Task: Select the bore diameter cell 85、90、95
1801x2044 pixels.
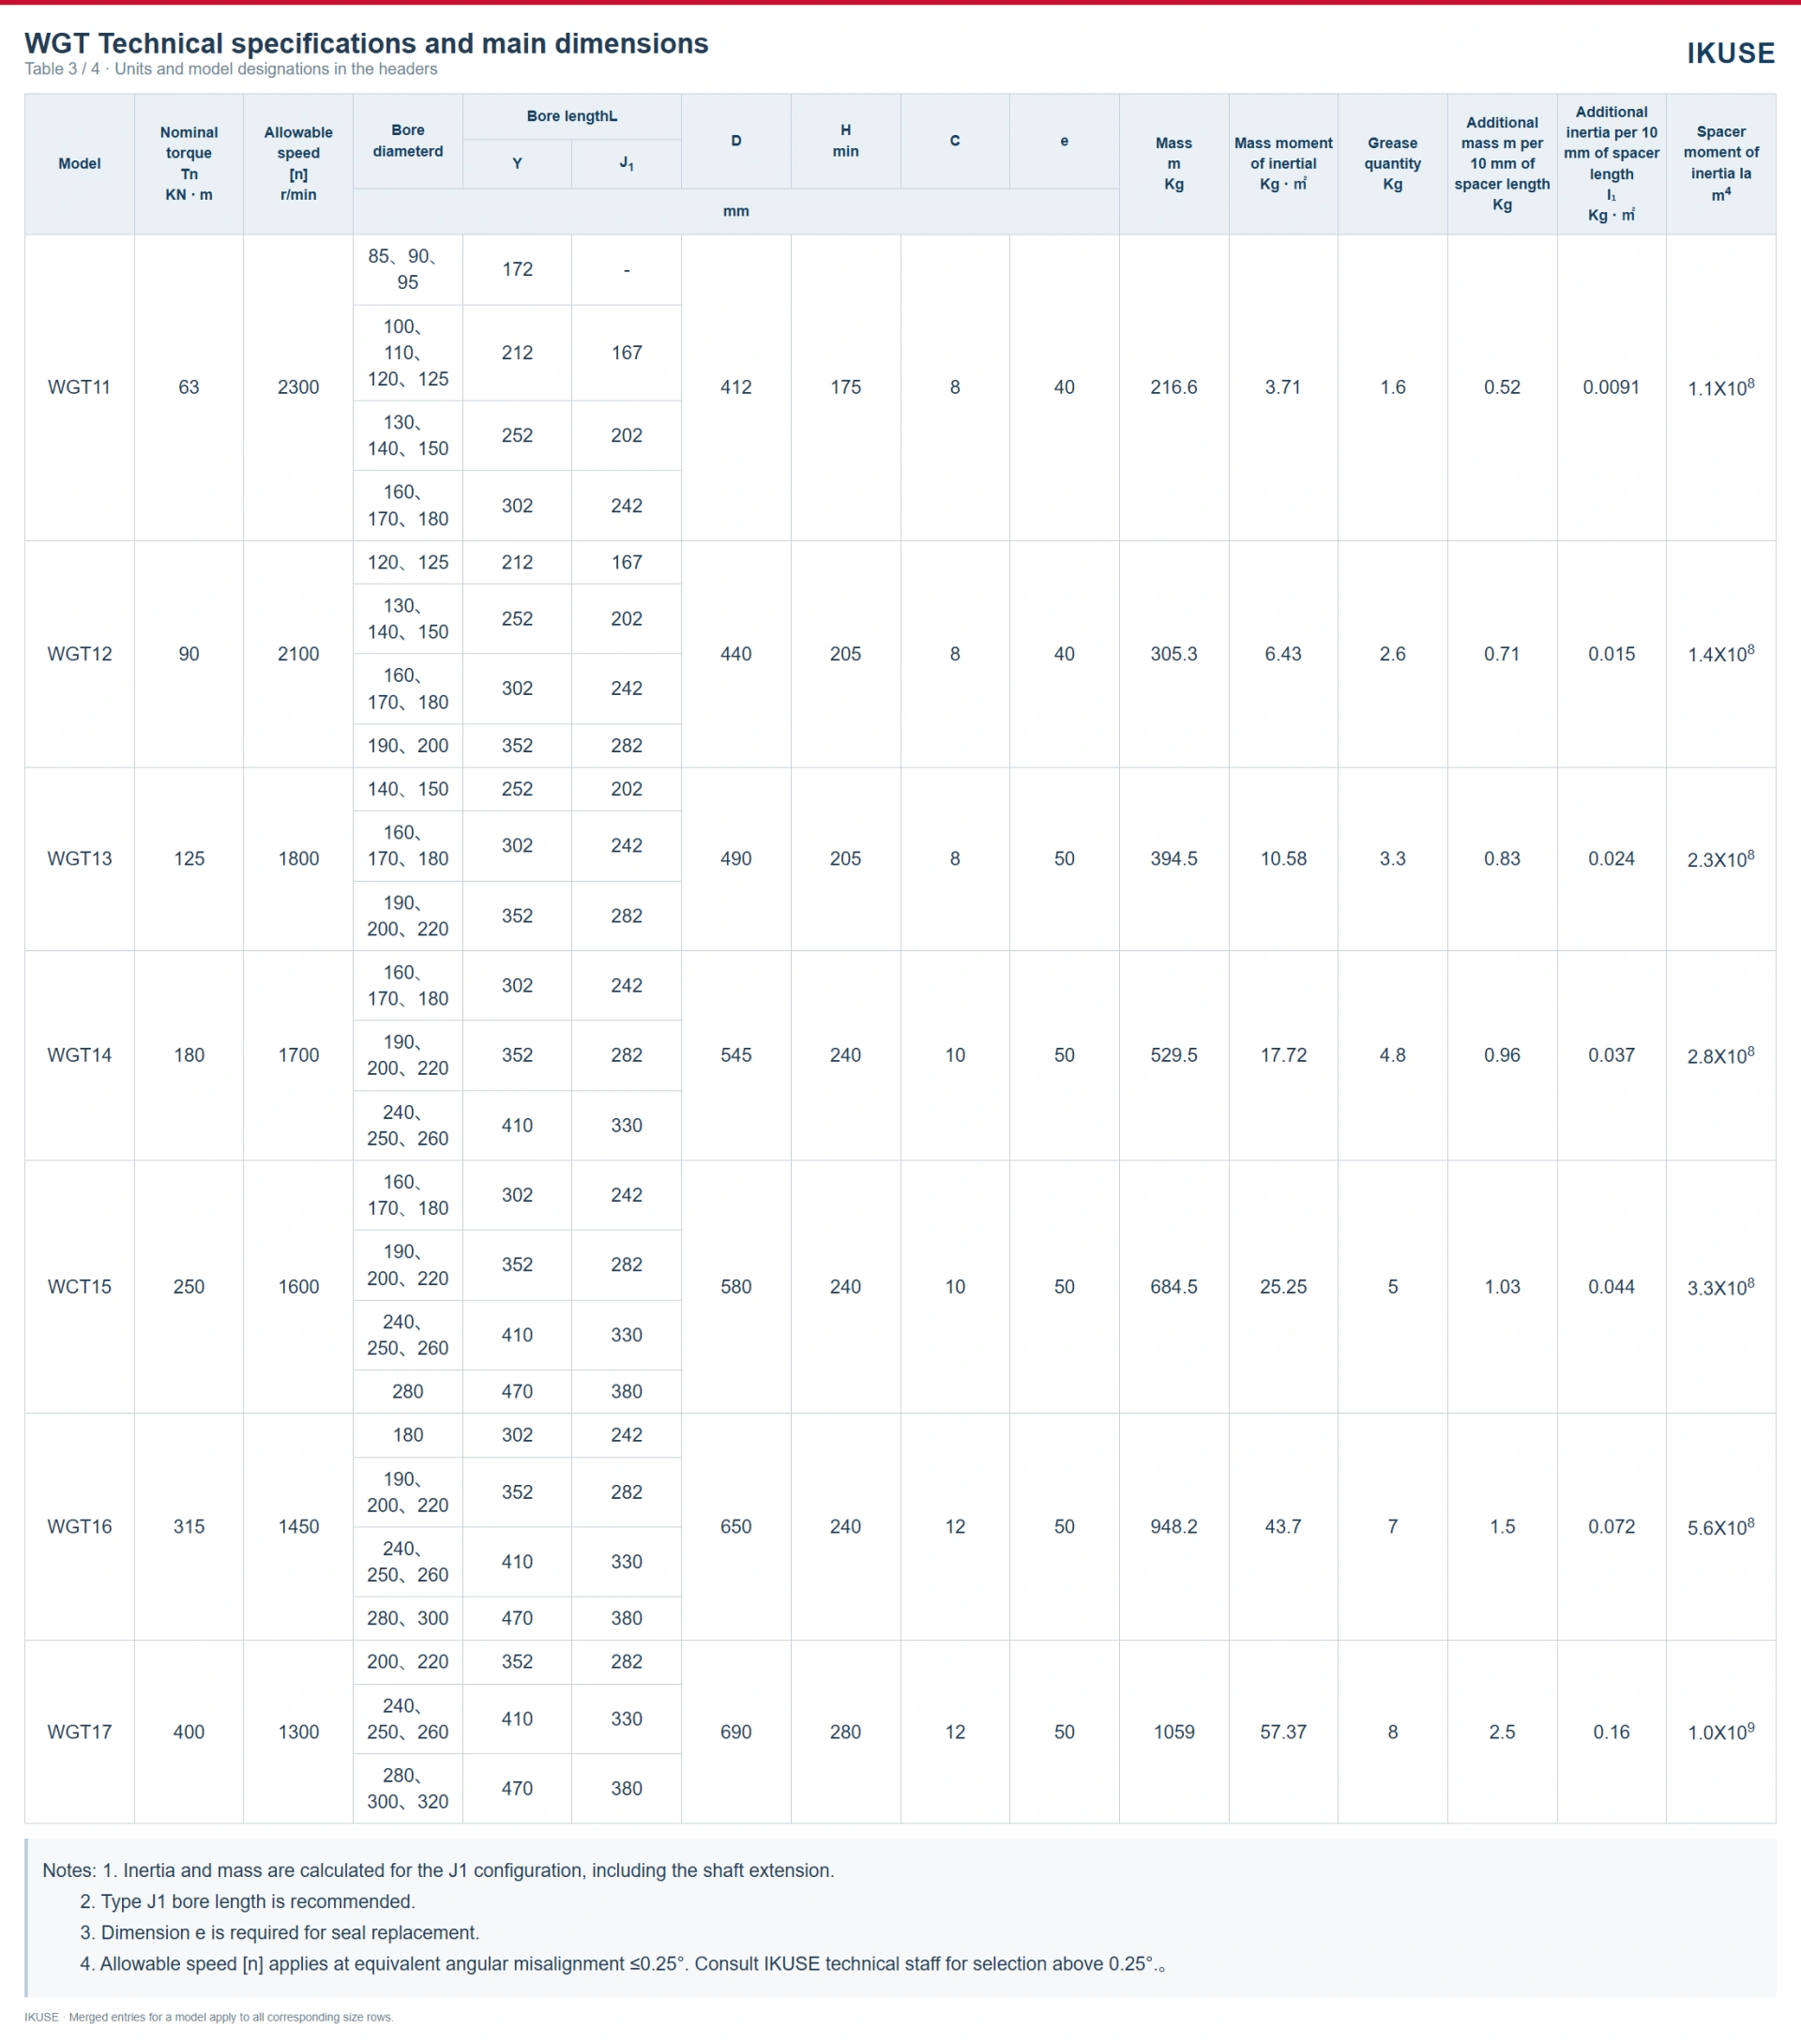Action: click(x=408, y=270)
